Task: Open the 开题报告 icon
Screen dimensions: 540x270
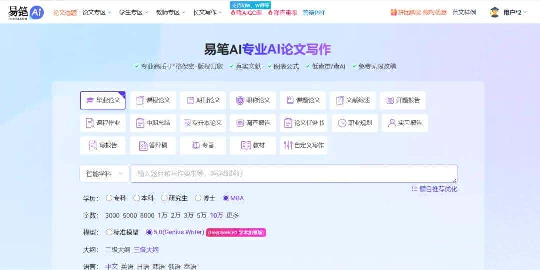Action: [x=390, y=100]
